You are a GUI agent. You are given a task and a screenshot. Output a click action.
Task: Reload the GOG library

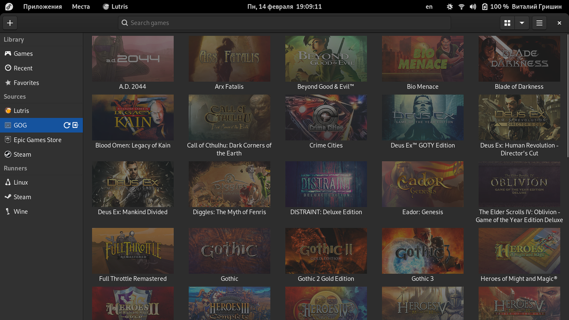[67, 125]
